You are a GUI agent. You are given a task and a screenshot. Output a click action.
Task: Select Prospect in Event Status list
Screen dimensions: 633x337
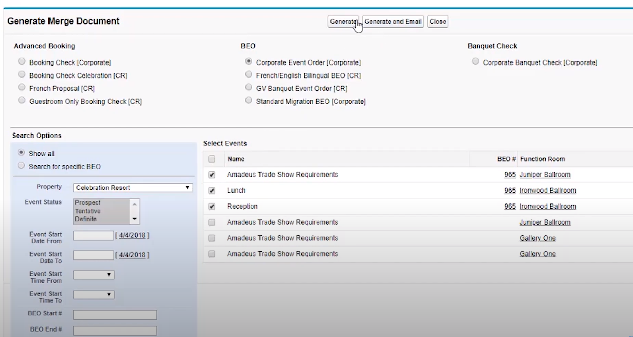(88, 202)
